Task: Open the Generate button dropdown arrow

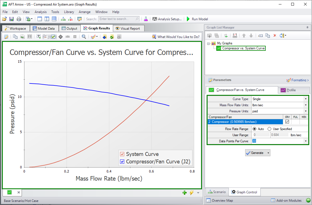Action: [268, 153]
